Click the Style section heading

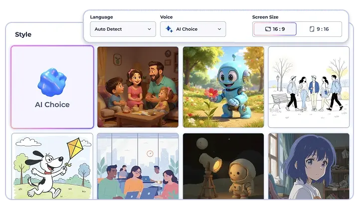[23, 34]
